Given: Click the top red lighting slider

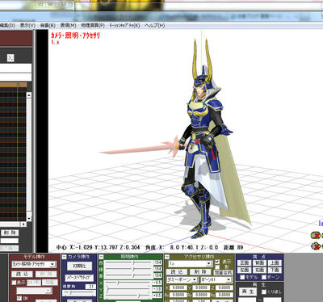Looking at the screenshot, I should 128,262.
